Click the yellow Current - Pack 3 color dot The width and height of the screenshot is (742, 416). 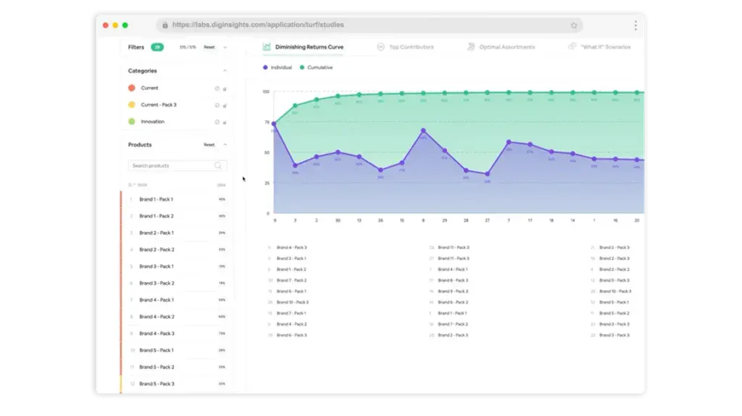click(132, 105)
